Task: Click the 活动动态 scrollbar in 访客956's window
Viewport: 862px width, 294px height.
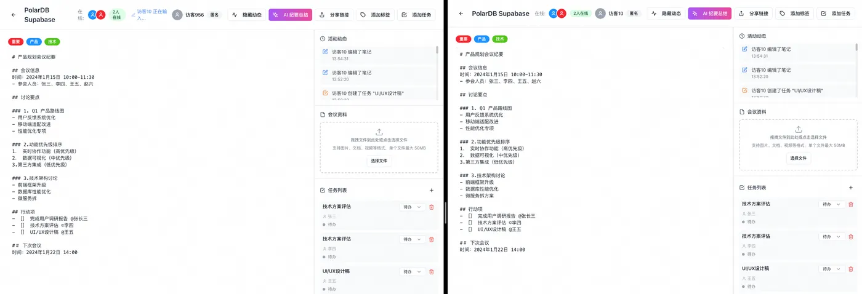Action: tap(437, 50)
